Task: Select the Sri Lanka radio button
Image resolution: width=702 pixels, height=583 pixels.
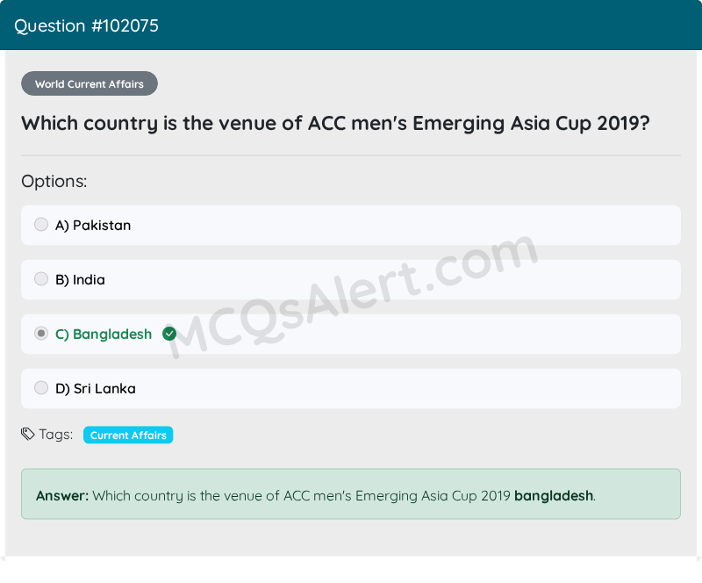Action: click(41, 388)
